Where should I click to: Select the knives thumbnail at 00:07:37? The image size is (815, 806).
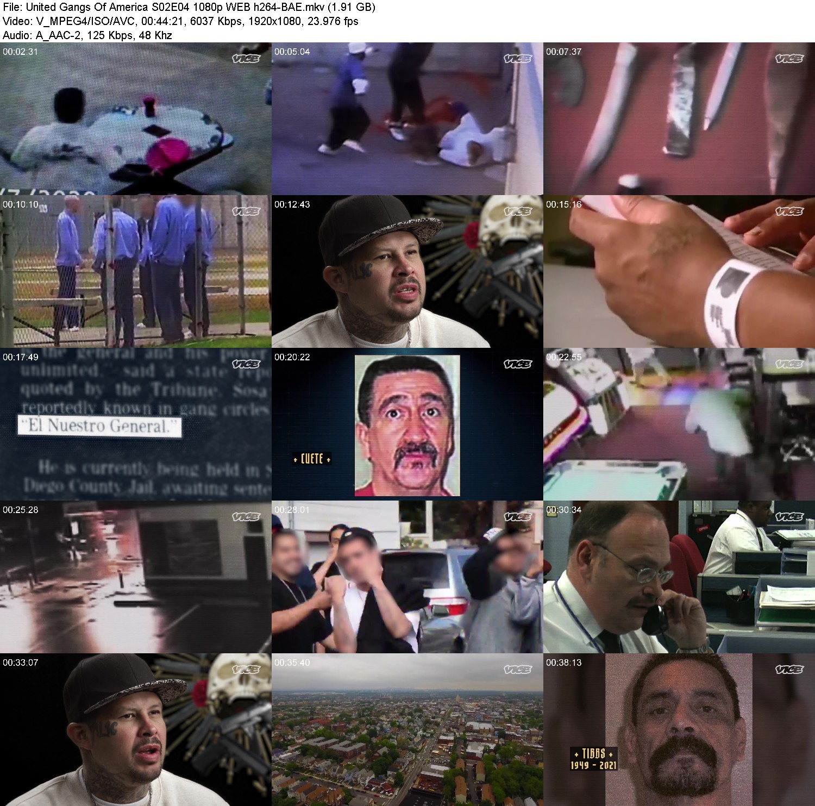[x=679, y=118]
